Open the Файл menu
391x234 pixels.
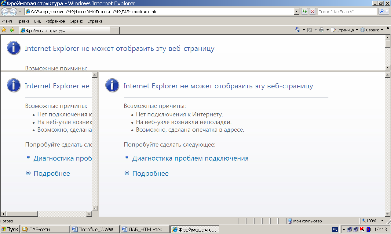[x=7, y=21]
